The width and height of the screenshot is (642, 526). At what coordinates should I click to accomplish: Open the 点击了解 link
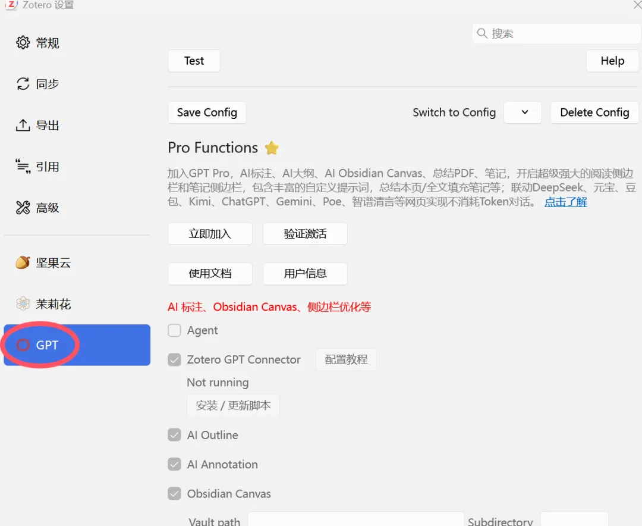(x=566, y=202)
